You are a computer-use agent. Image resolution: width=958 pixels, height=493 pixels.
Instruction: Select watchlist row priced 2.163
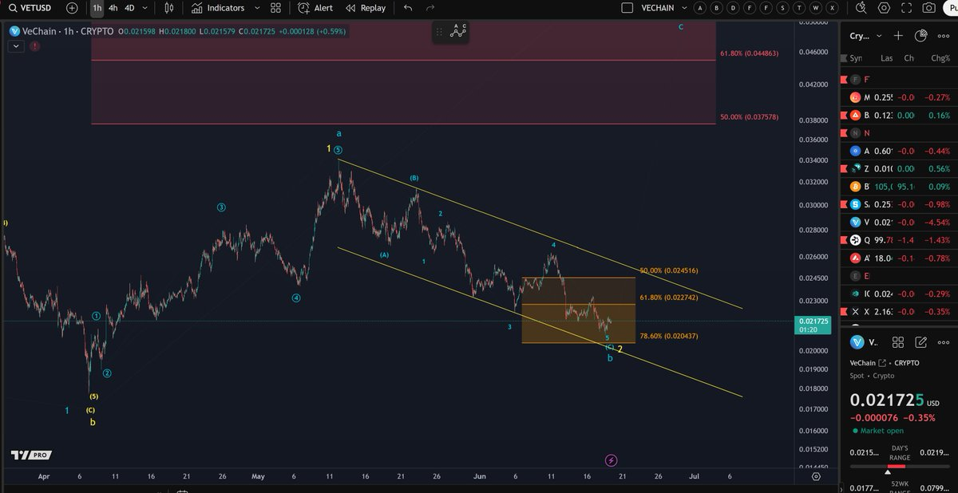[x=899, y=311]
